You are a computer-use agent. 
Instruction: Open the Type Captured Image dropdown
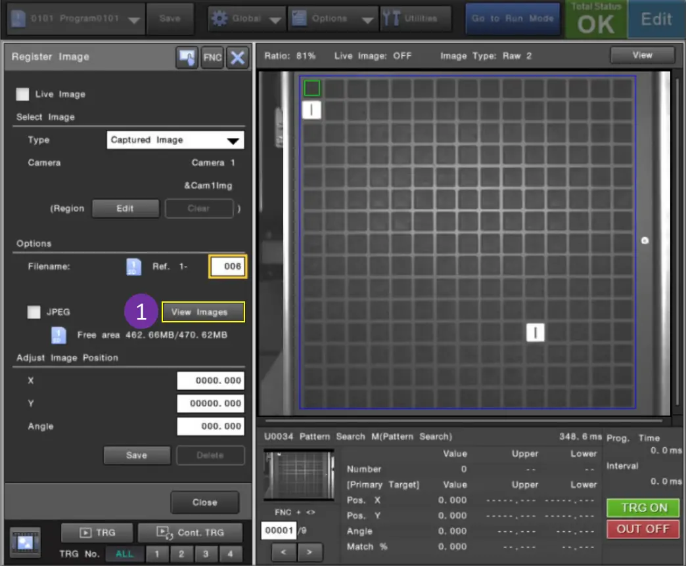tap(175, 140)
